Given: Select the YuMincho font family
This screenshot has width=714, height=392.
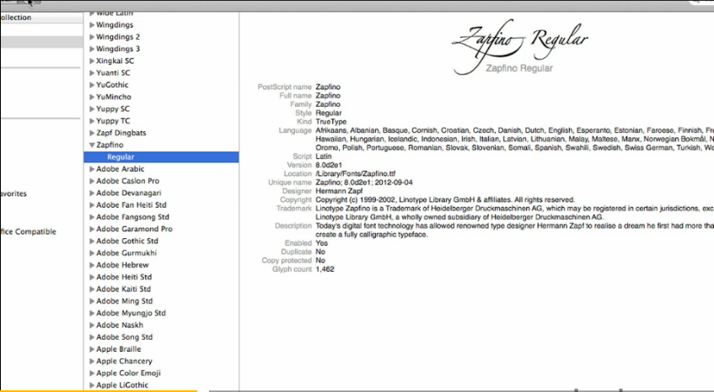Looking at the screenshot, I should 114,97.
